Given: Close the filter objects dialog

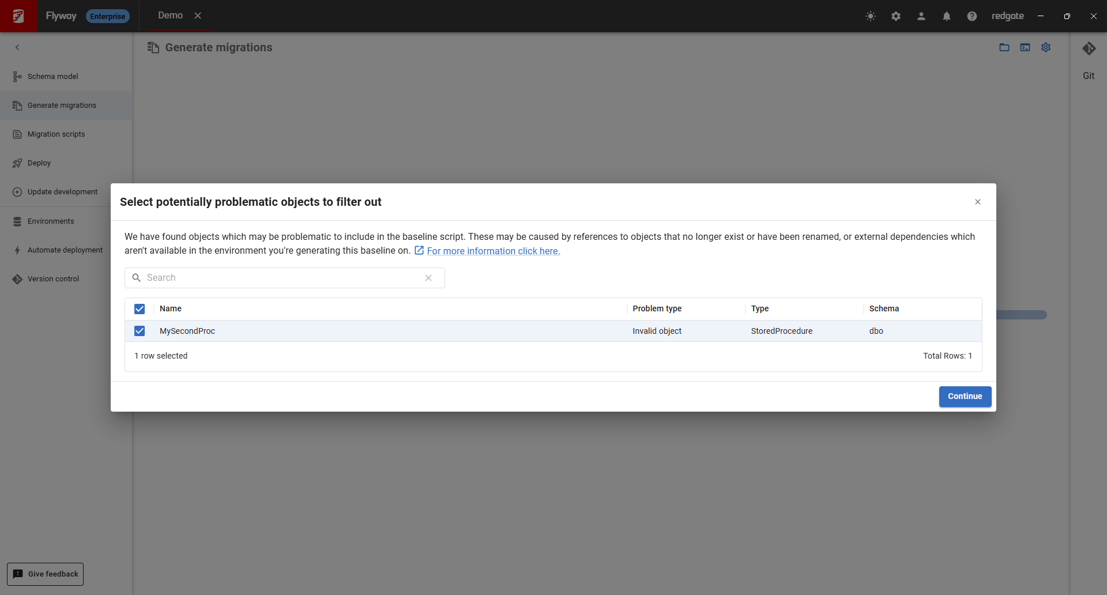Looking at the screenshot, I should [978, 202].
